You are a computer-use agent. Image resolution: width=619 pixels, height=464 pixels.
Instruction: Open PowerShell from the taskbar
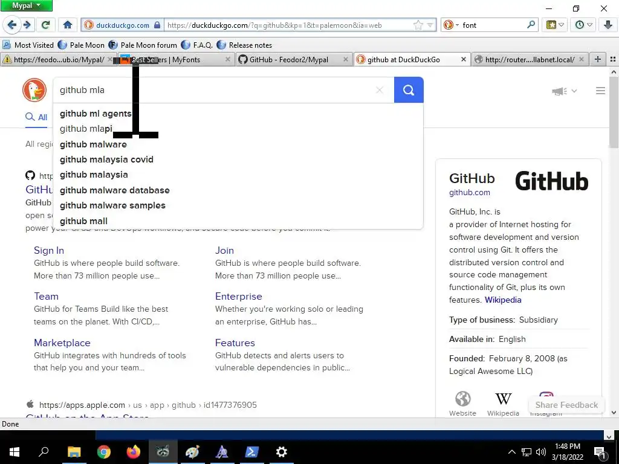pyautogui.click(x=251, y=452)
